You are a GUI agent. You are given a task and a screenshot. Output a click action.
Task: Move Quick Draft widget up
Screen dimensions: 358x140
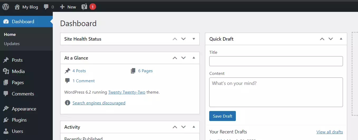pos(322,39)
